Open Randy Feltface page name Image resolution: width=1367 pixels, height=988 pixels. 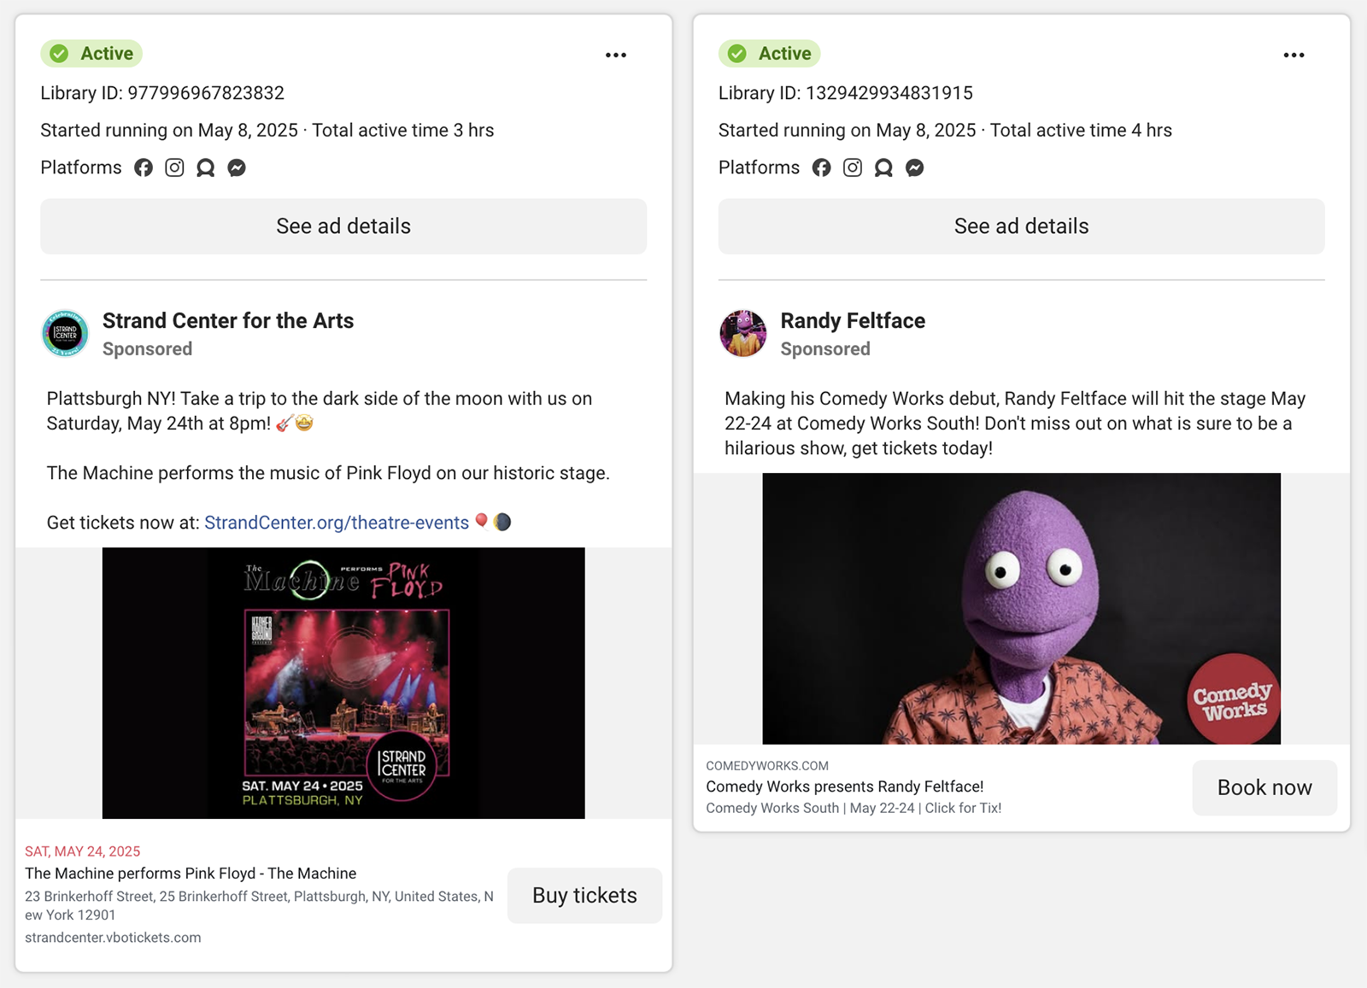tap(853, 320)
